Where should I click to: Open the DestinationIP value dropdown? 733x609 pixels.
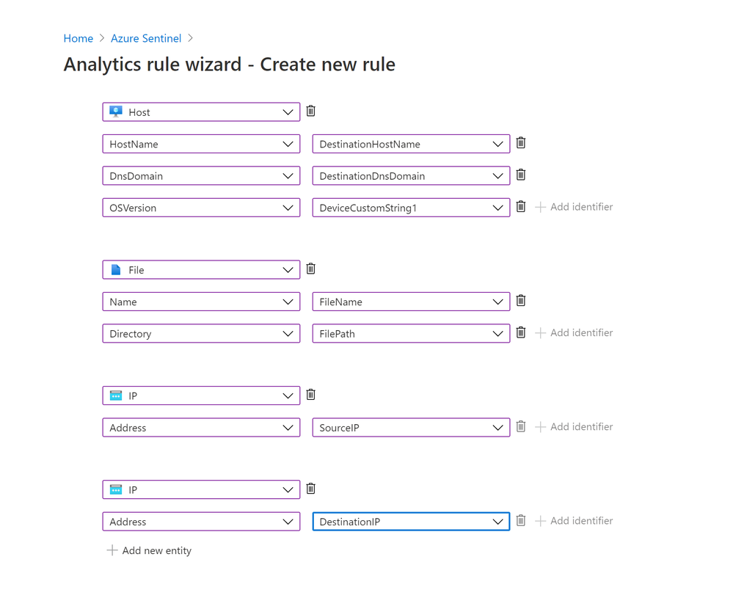(x=411, y=522)
